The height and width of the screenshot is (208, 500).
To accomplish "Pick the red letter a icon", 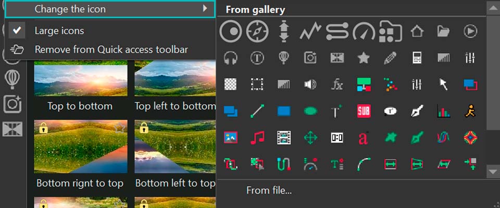I will [364, 138].
